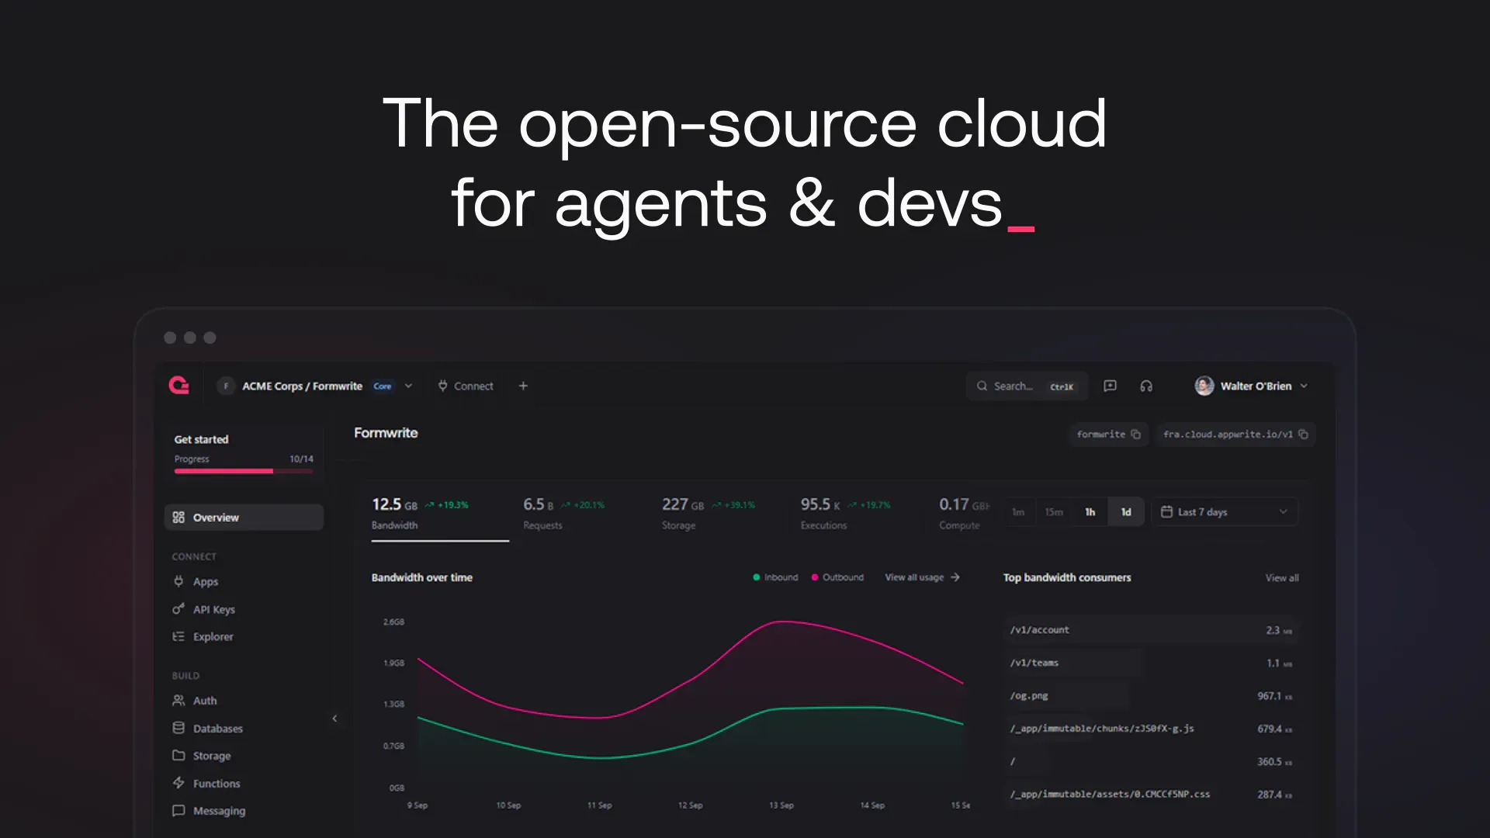The height and width of the screenshot is (838, 1490).
Task: Switch to the Executions metric tab
Action: pos(846,514)
